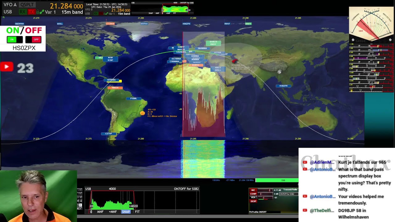Click the PY8ML spot label over Brazil
This screenshot has height=222, width=395.
(134, 99)
